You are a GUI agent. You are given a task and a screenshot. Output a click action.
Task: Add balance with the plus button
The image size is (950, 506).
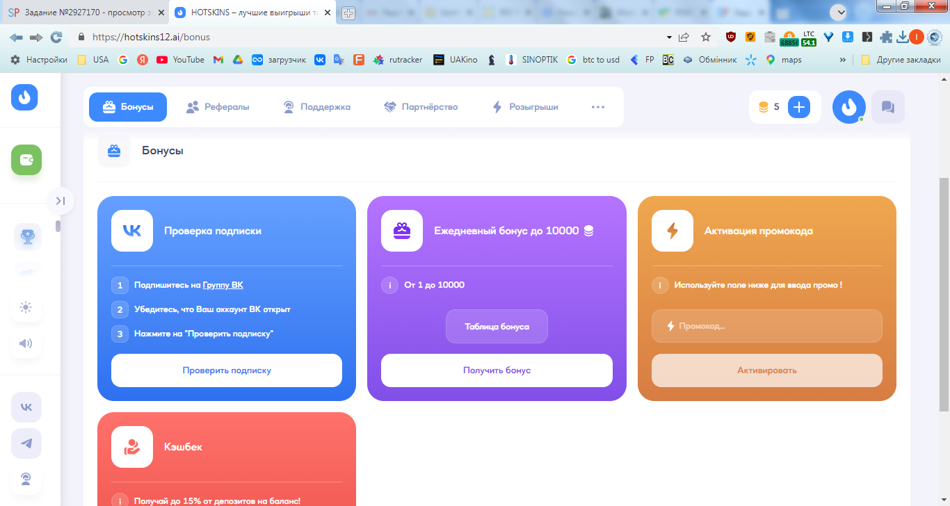[x=799, y=107]
